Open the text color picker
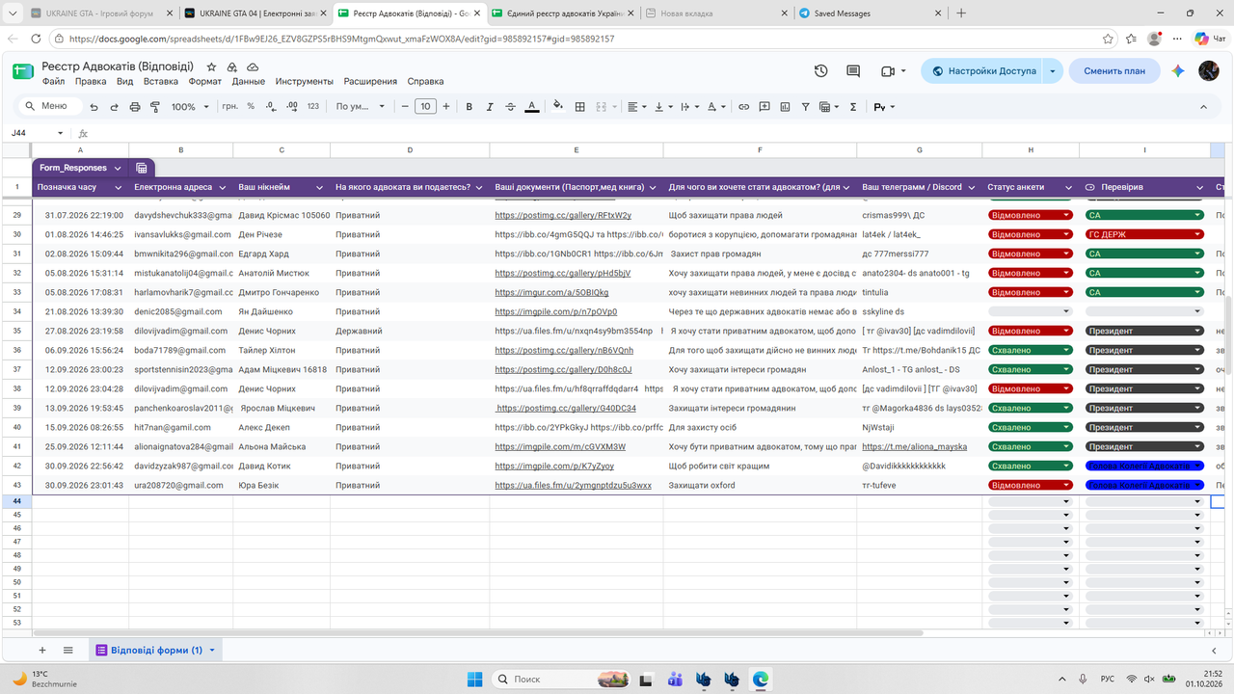1234x694 pixels. pos(532,107)
